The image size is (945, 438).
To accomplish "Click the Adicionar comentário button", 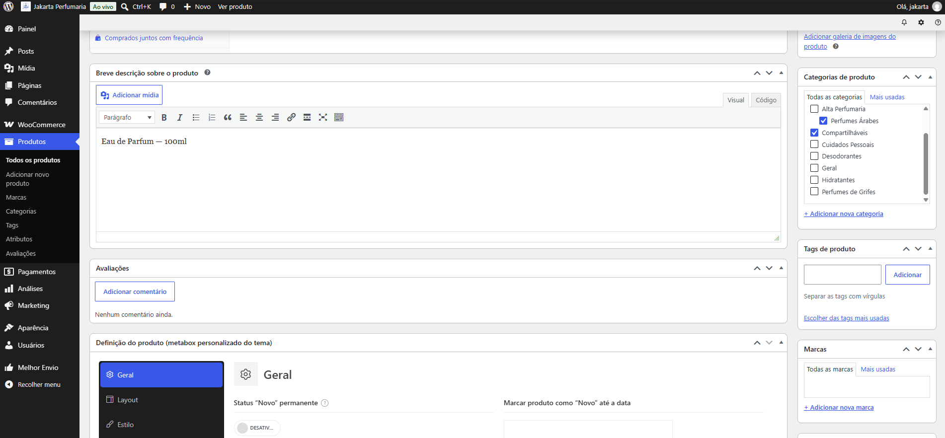I will (135, 292).
